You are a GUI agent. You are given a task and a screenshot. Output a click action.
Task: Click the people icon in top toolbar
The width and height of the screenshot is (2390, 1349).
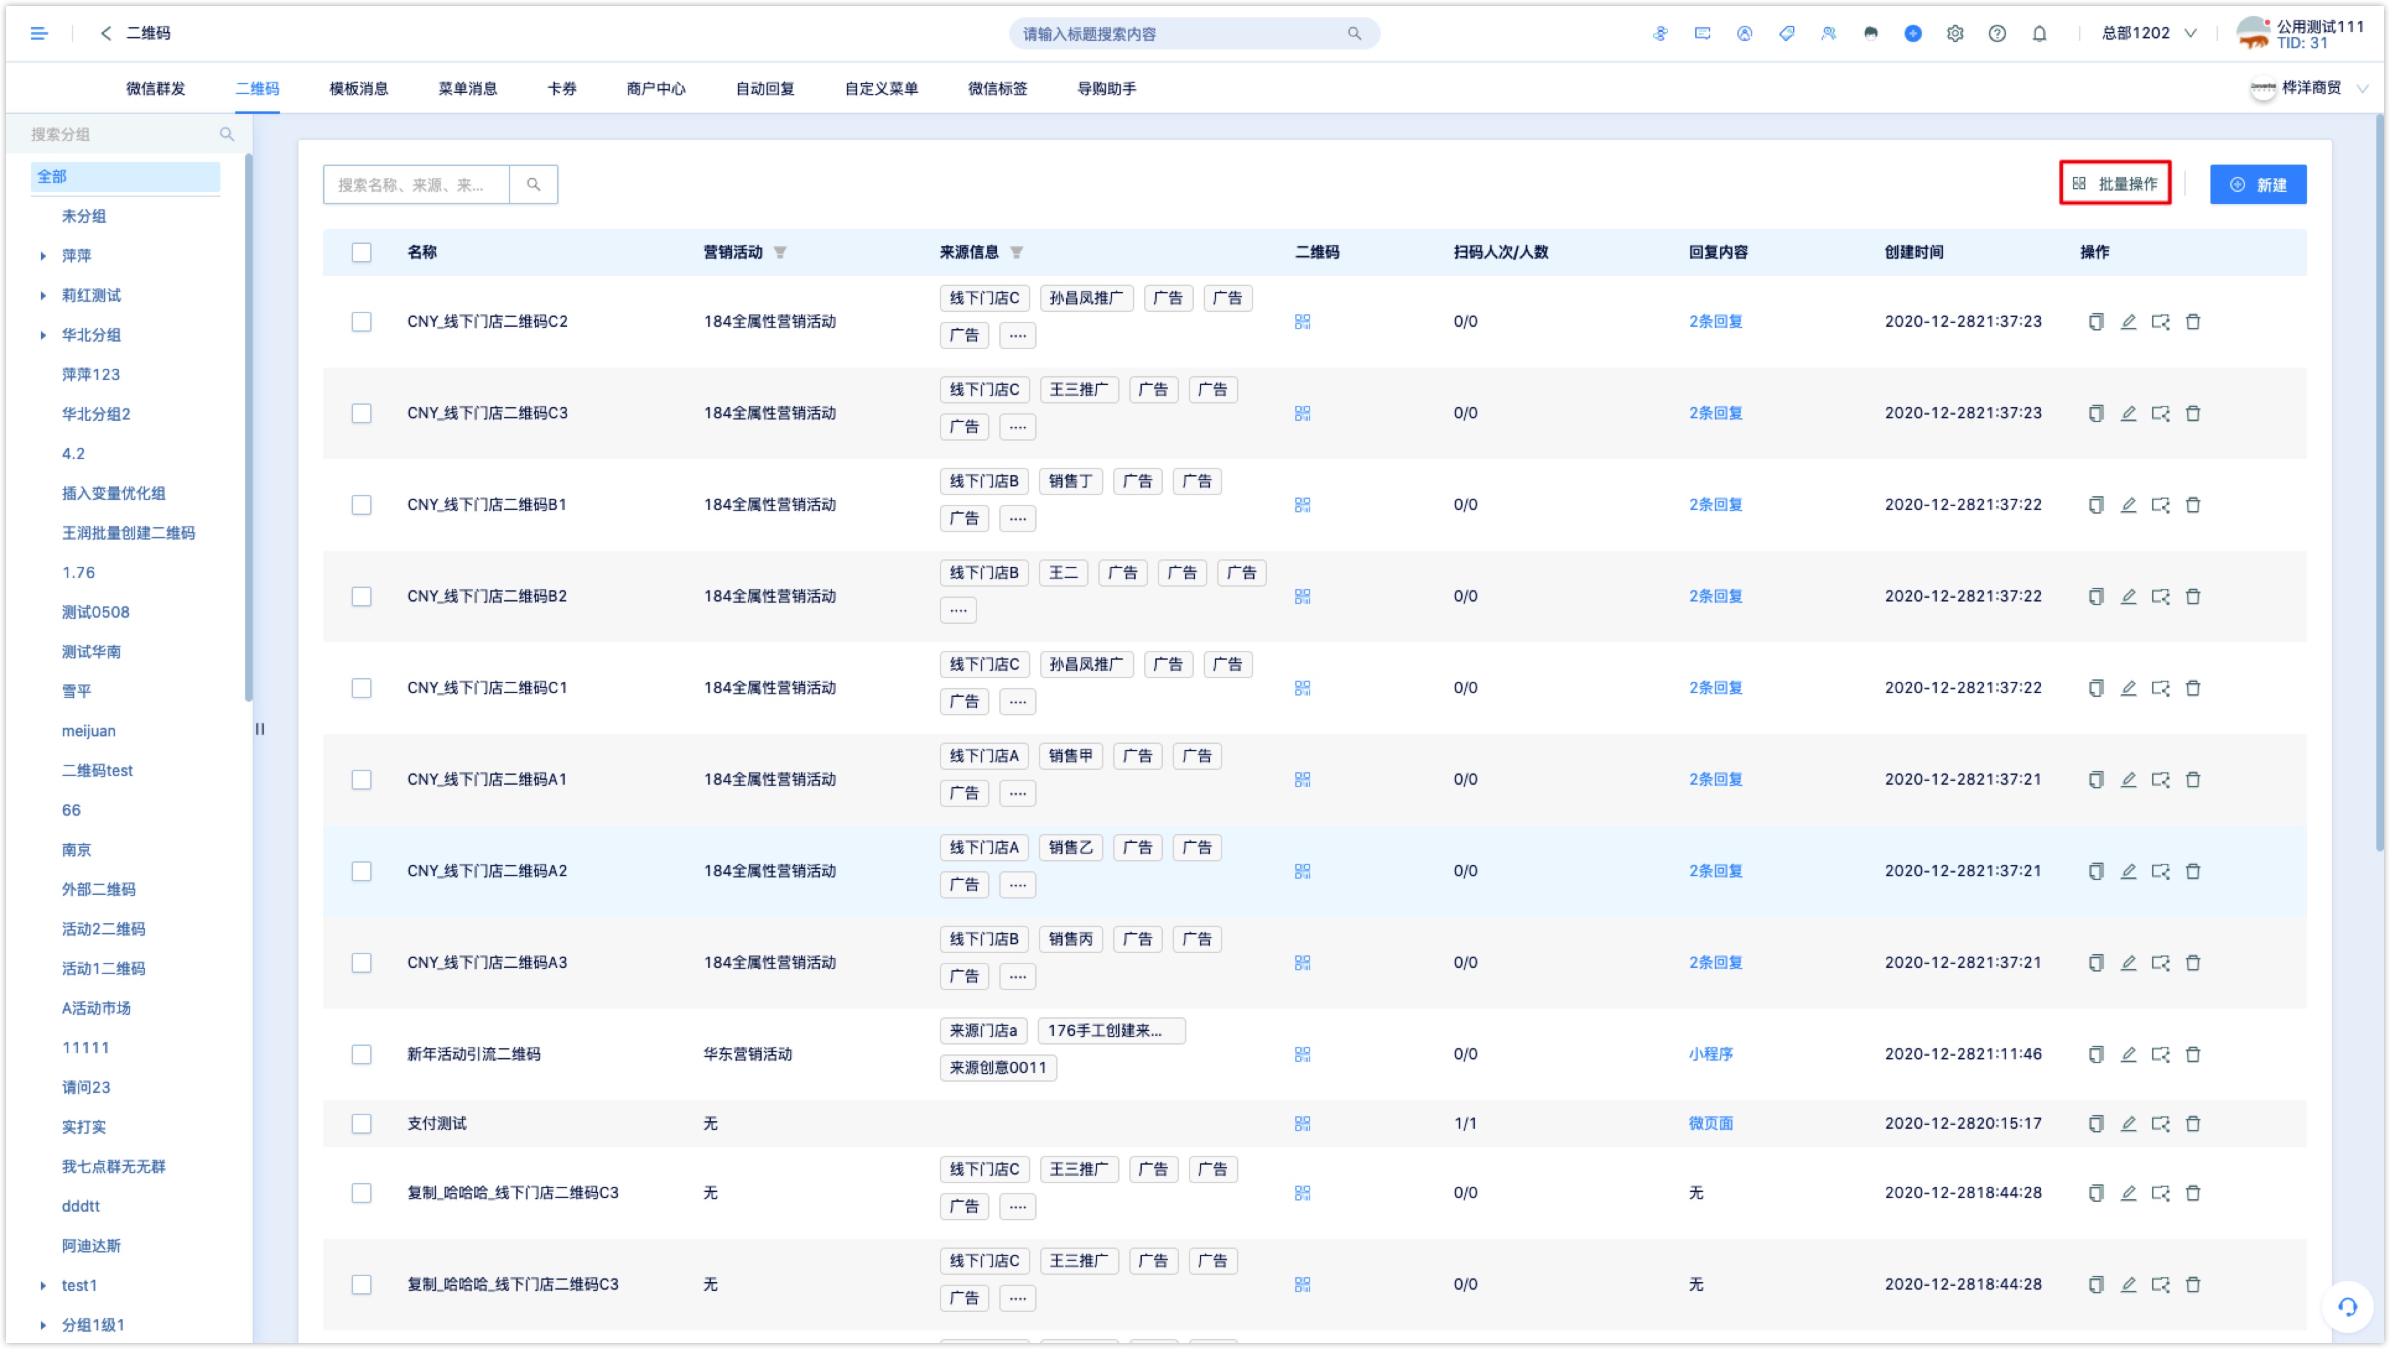tap(1828, 33)
